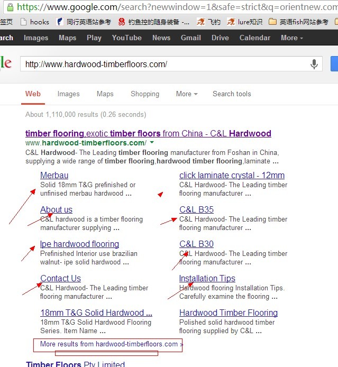
Task: Switch to the Images results tab
Action: click(x=68, y=94)
